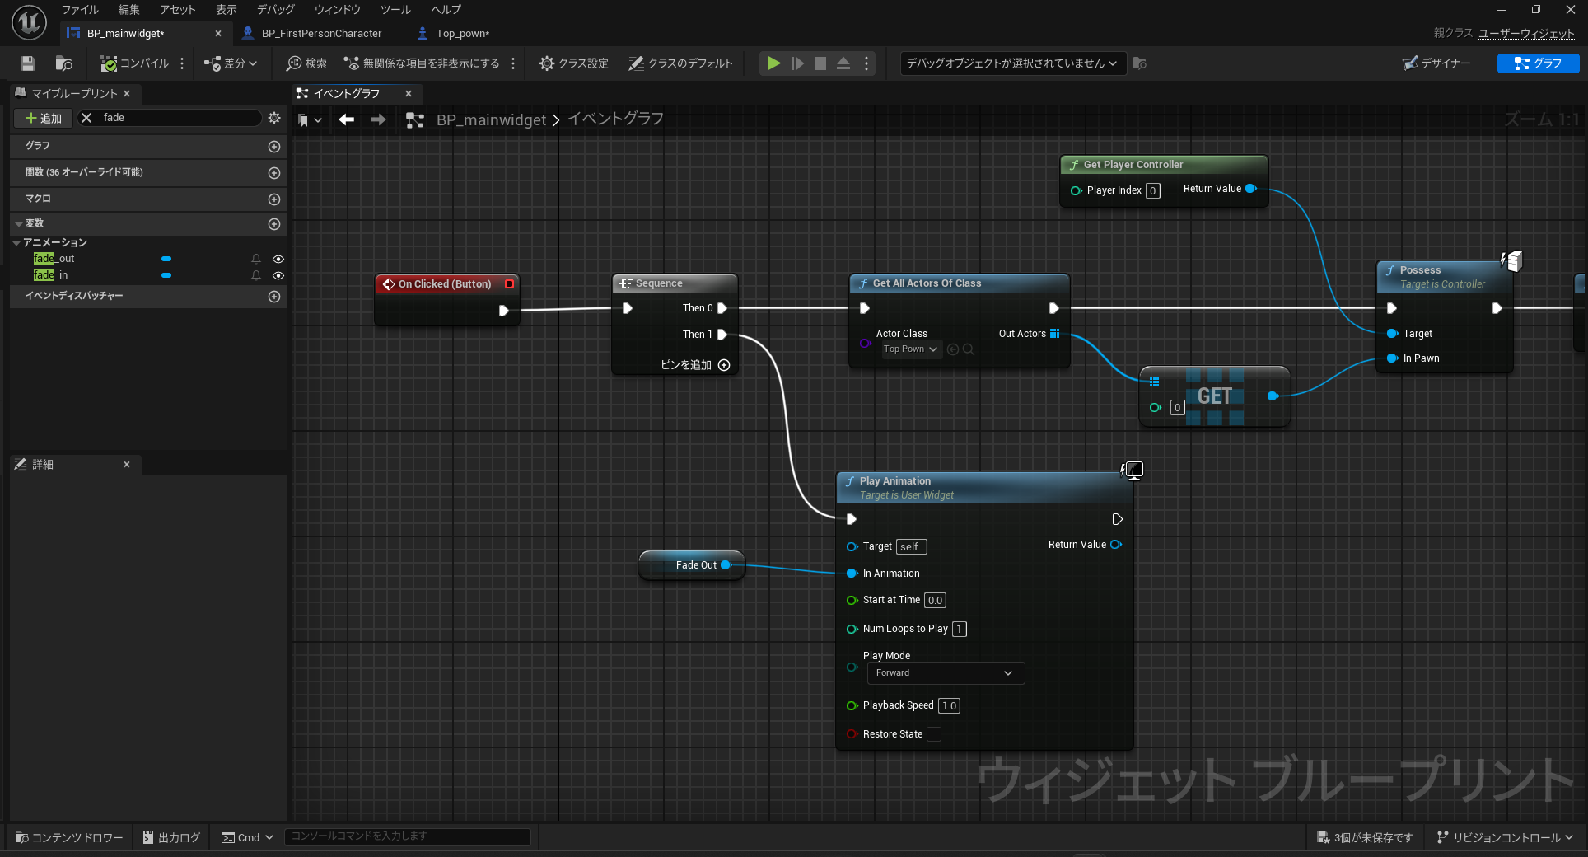Enable Restore State checkbox
The height and width of the screenshot is (857, 1588).
click(x=933, y=734)
